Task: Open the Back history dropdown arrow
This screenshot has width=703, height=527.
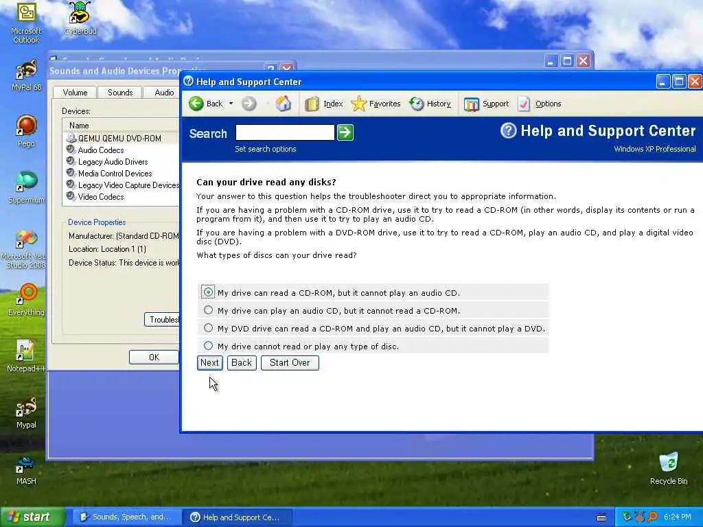Action: 231,104
